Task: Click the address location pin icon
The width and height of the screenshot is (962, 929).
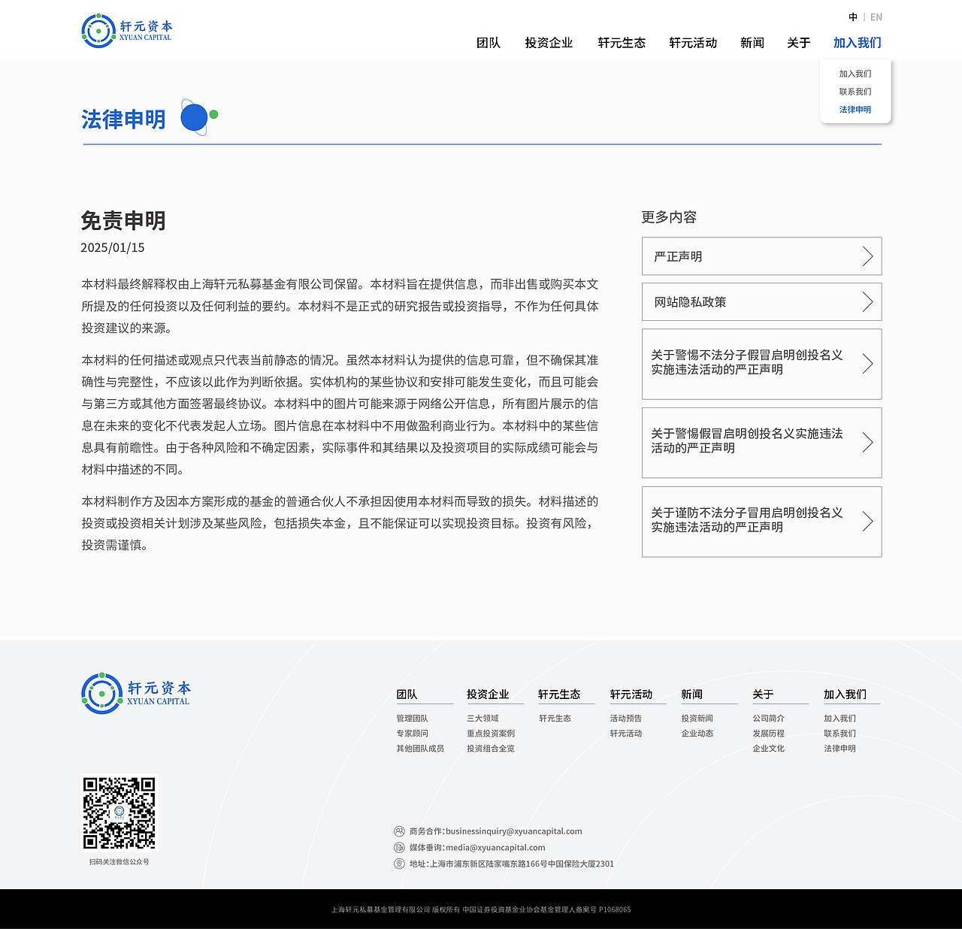Action: pos(399,864)
